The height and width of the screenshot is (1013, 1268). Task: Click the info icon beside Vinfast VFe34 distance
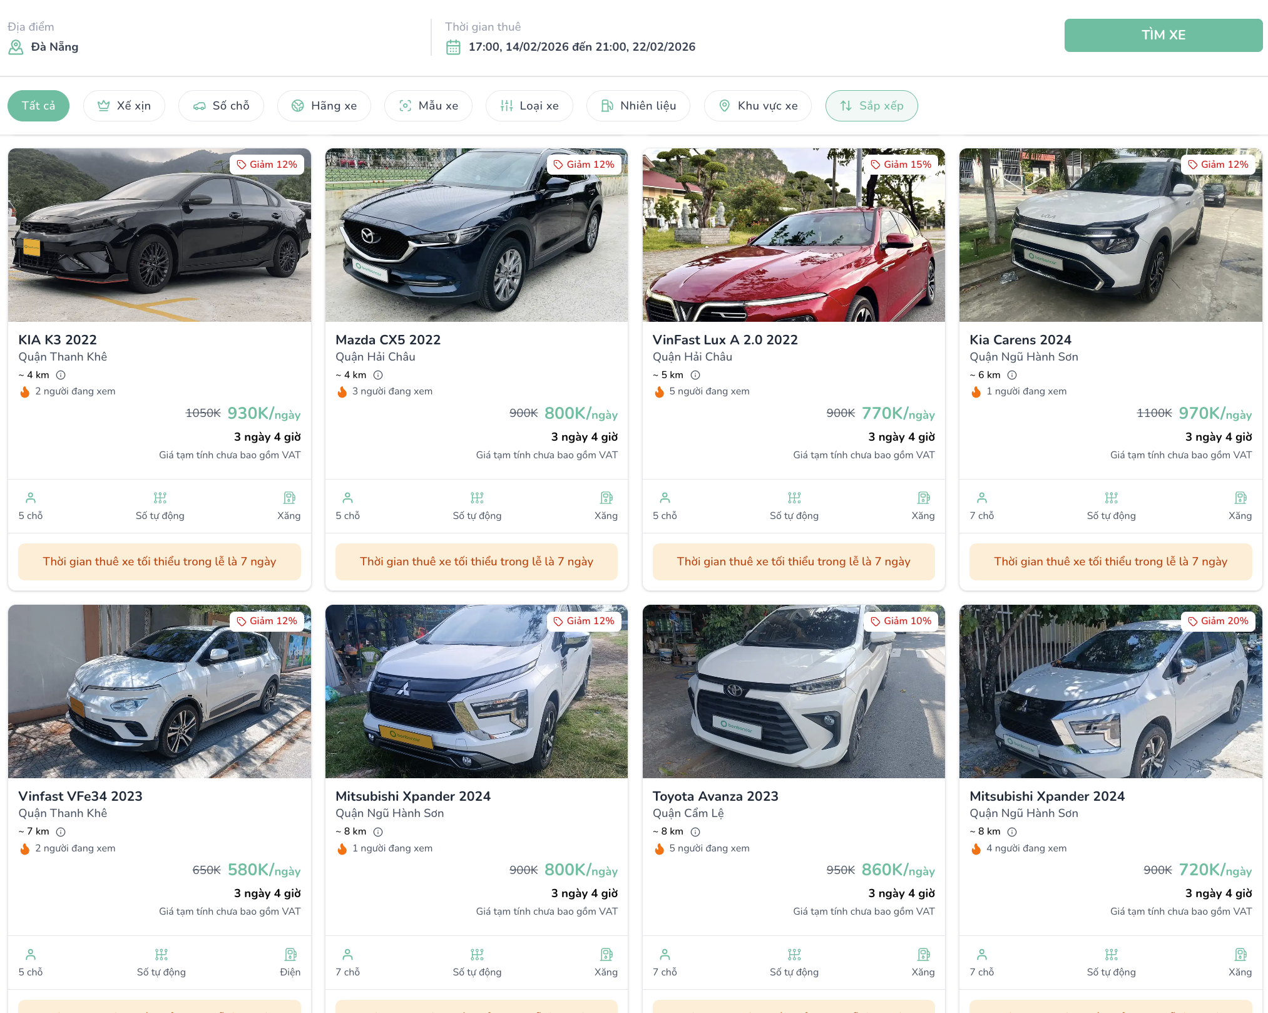coord(61,831)
